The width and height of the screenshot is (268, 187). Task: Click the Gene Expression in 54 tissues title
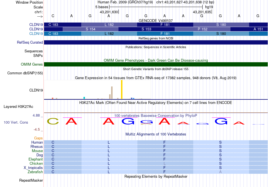pos(156,78)
